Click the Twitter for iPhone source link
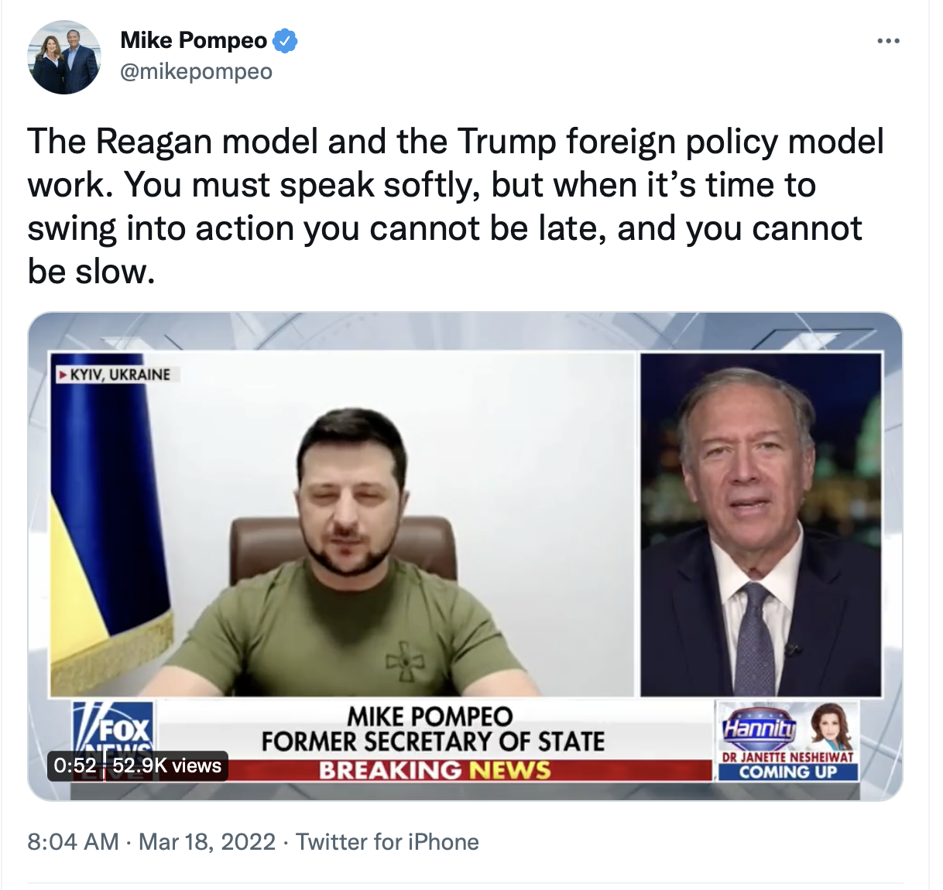The height and width of the screenshot is (890, 943). [387, 841]
